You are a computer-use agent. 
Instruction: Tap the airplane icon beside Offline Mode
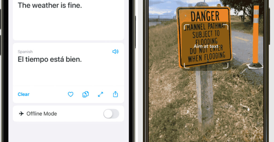[21, 114]
